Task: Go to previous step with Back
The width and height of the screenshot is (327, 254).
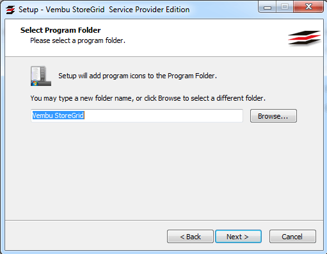Action: click(190, 237)
